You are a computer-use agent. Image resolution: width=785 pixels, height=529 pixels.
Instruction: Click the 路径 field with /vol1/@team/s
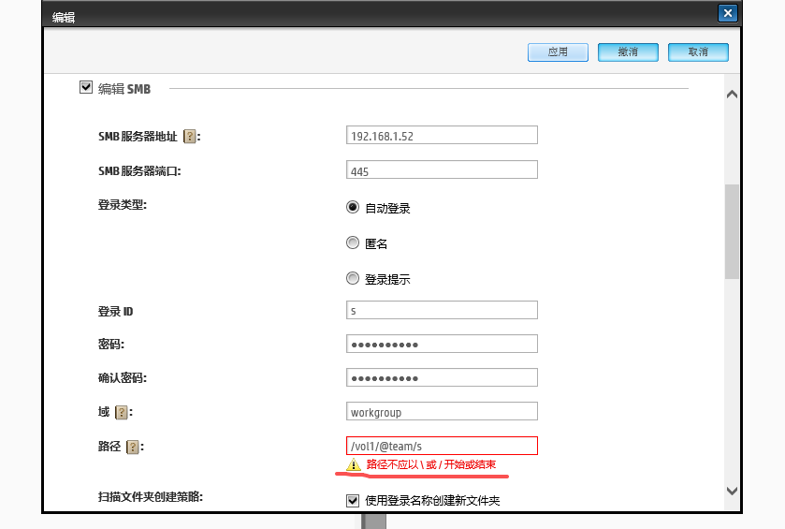[x=442, y=446]
